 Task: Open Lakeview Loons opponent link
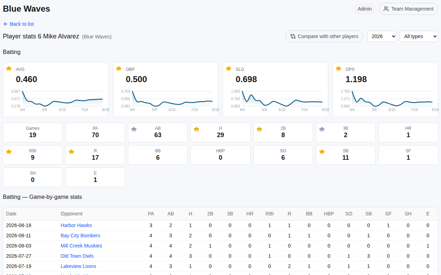point(78,266)
